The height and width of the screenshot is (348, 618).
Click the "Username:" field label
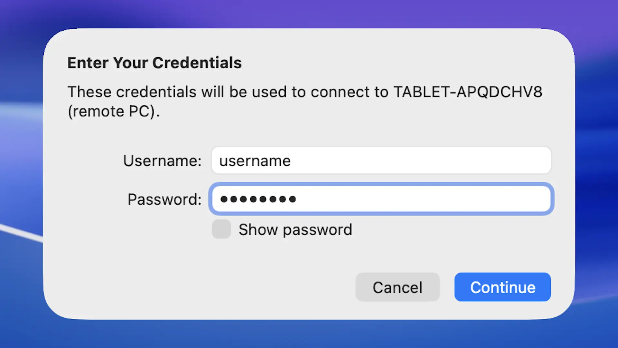click(x=162, y=160)
